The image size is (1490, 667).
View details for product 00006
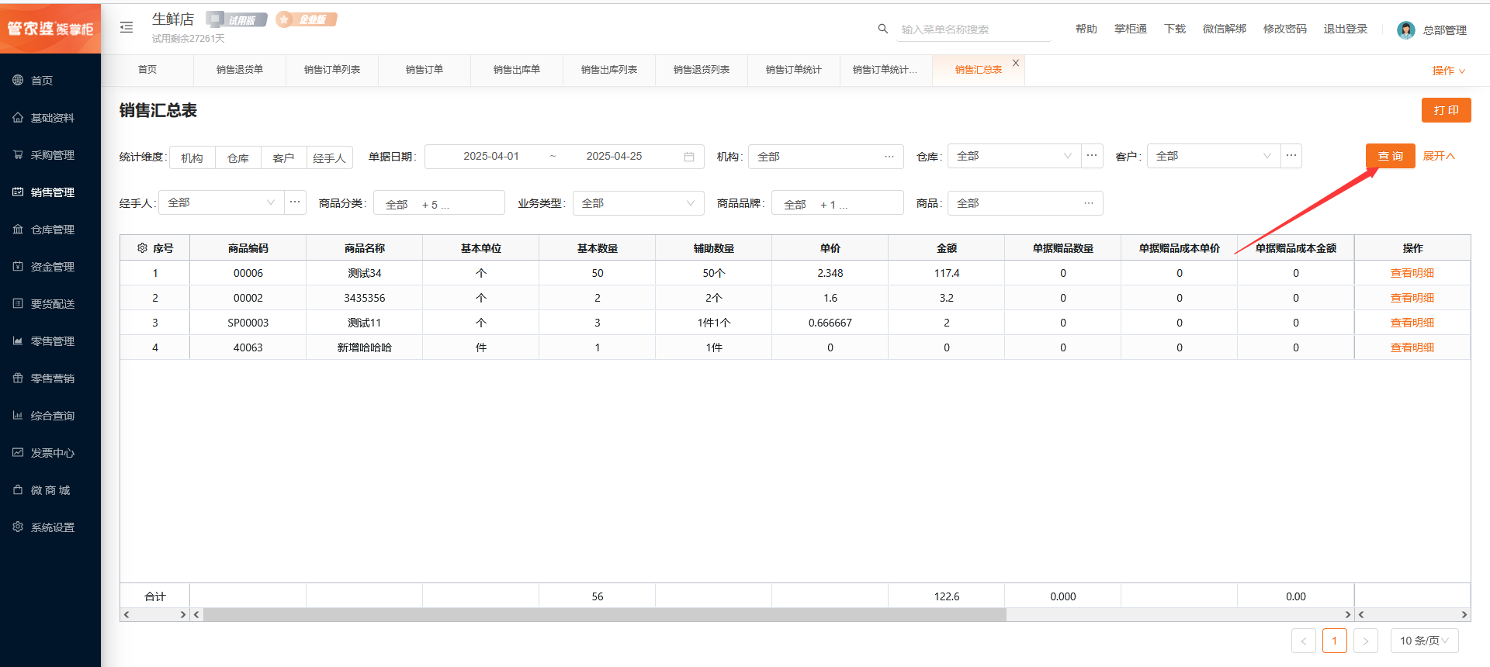pyautogui.click(x=1412, y=273)
